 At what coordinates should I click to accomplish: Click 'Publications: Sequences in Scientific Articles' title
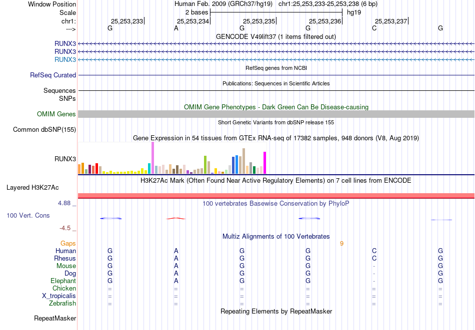tap(276, 83)
